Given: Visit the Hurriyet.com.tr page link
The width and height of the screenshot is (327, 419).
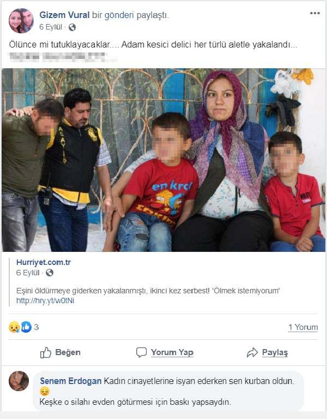Looking at the screenshot, I should pos(44,262).
